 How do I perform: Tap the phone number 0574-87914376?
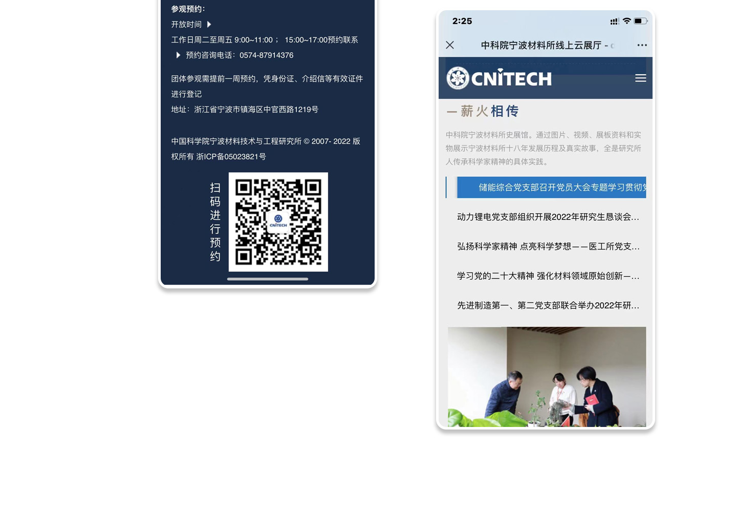click(x=266, y=55)
